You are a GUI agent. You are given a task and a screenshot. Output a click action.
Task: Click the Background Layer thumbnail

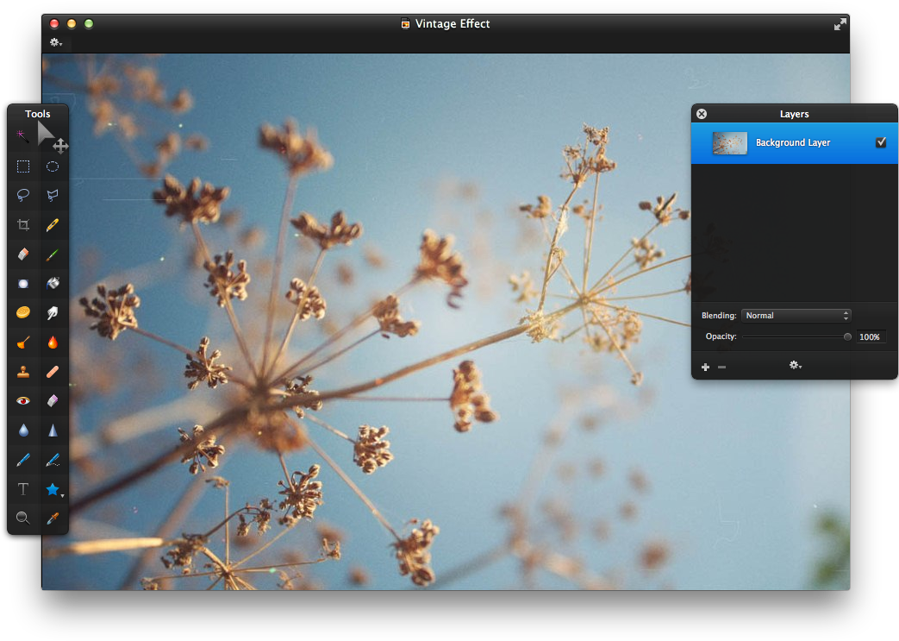tap(729, 143)
